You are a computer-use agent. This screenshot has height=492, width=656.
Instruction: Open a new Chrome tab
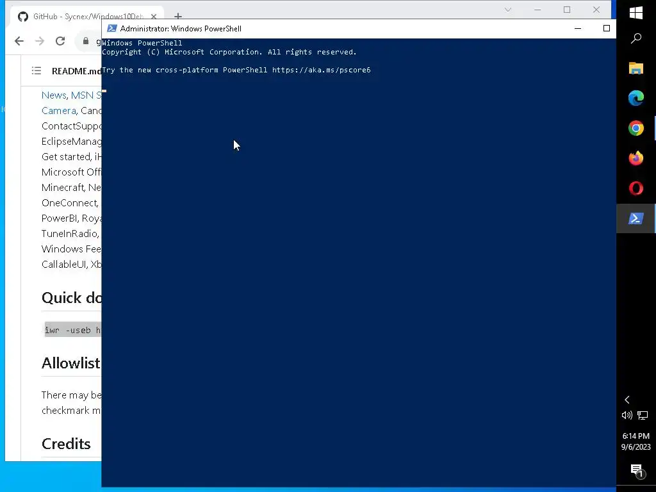(178, 16)
